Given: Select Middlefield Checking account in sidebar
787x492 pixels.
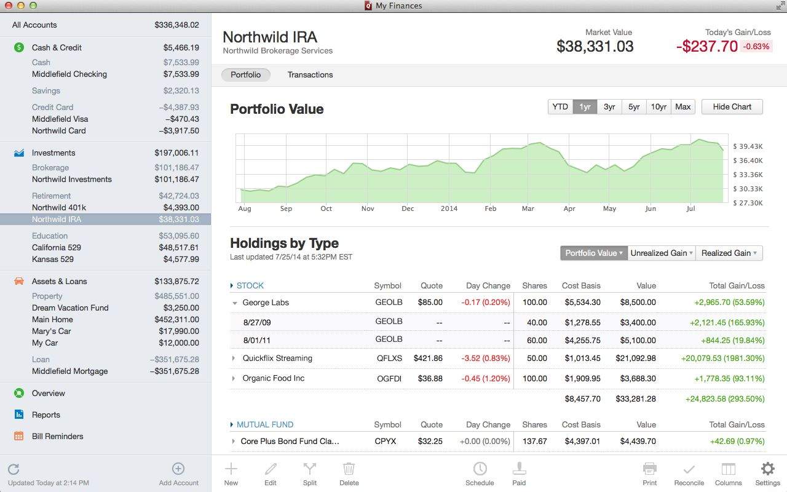Looking at the screenshot, I should (x=69, y=74).
